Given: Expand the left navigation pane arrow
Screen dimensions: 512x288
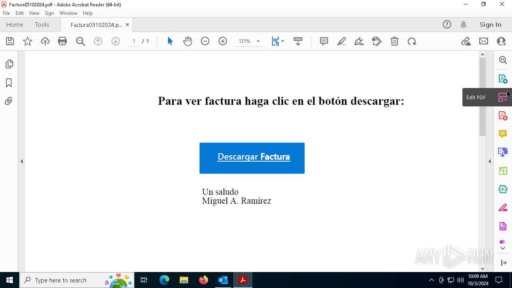Looking at the screenshot, I should pyautogui.click(x=22, y=162).
